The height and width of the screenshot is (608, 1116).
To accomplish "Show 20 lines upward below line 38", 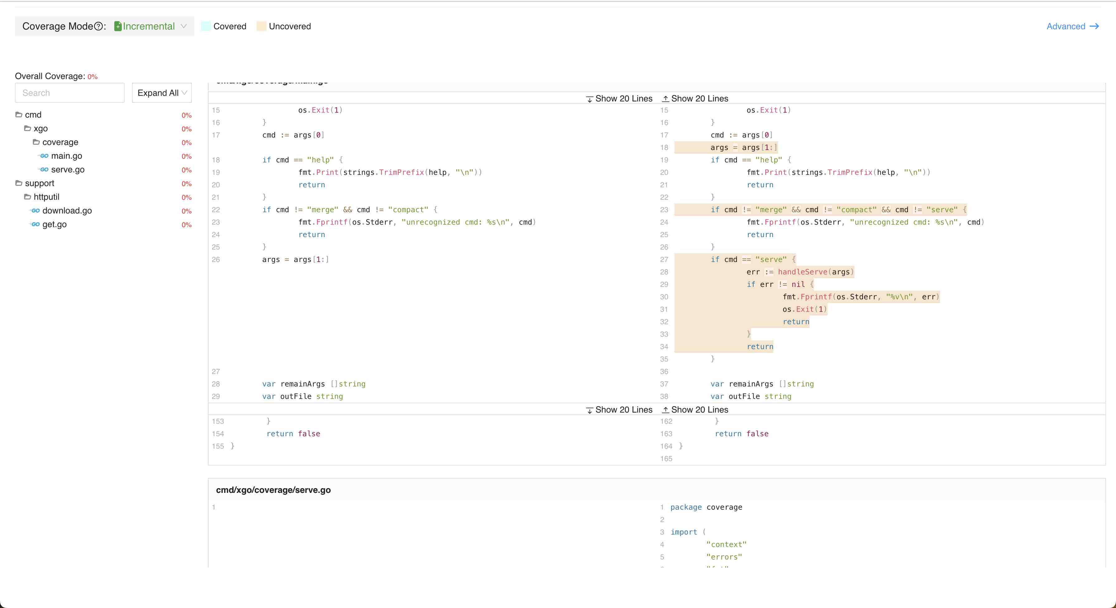I will click(x=695, y=410).
